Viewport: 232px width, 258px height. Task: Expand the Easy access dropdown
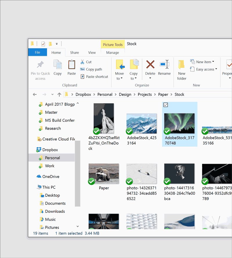click(216, 69)
